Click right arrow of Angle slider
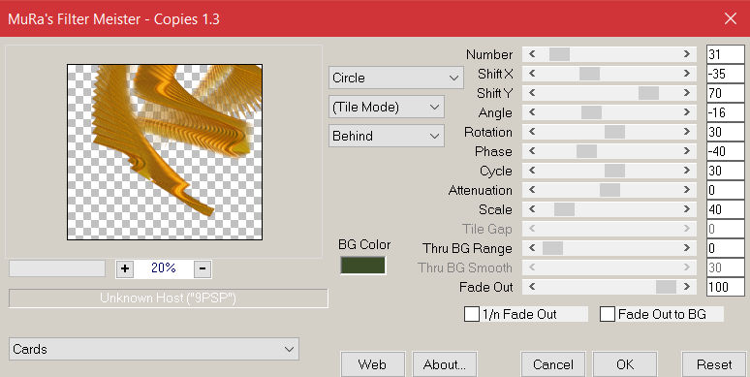The width and height of the screenshot is (750, 377). pyautogui.click(x=687, y=112)
